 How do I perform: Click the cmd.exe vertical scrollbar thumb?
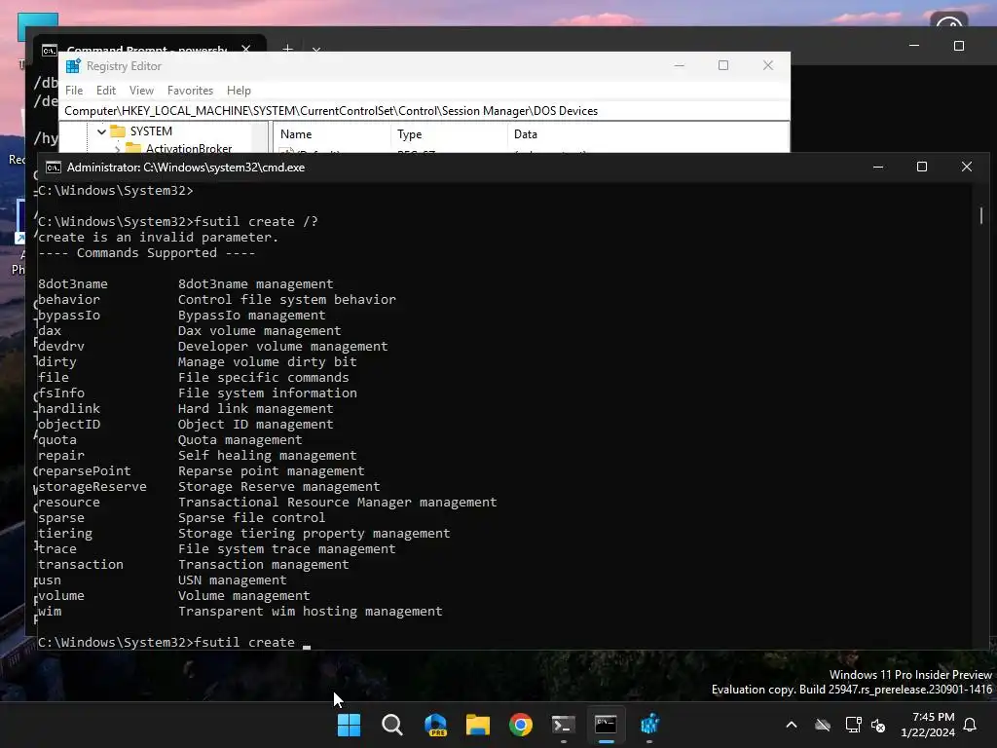(x=981, y=215)
